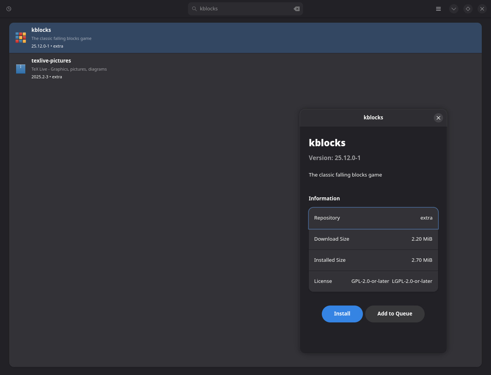Maximize window using the diamond button
Screen dimensions: 491x375
[468, 9]
